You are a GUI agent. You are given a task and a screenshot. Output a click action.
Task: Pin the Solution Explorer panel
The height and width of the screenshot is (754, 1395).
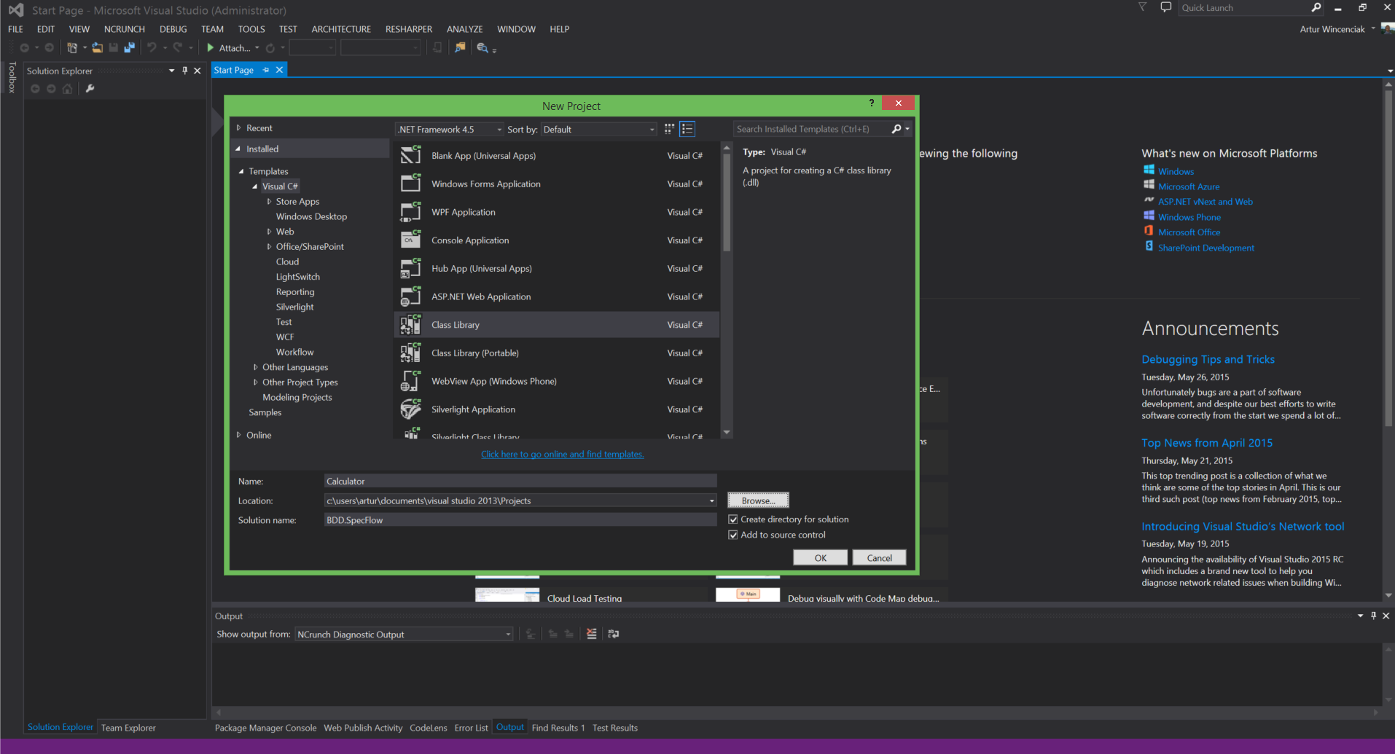(x=184, y=71)
